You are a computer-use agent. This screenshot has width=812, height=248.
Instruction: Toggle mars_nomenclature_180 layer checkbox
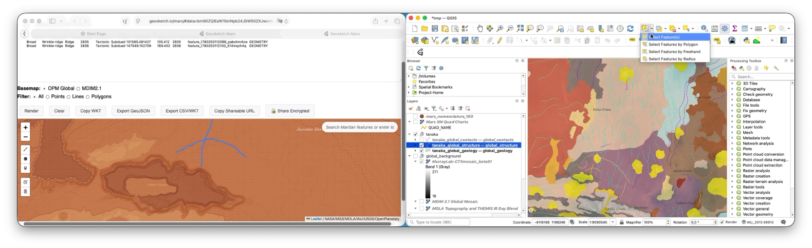coord(416,116)
